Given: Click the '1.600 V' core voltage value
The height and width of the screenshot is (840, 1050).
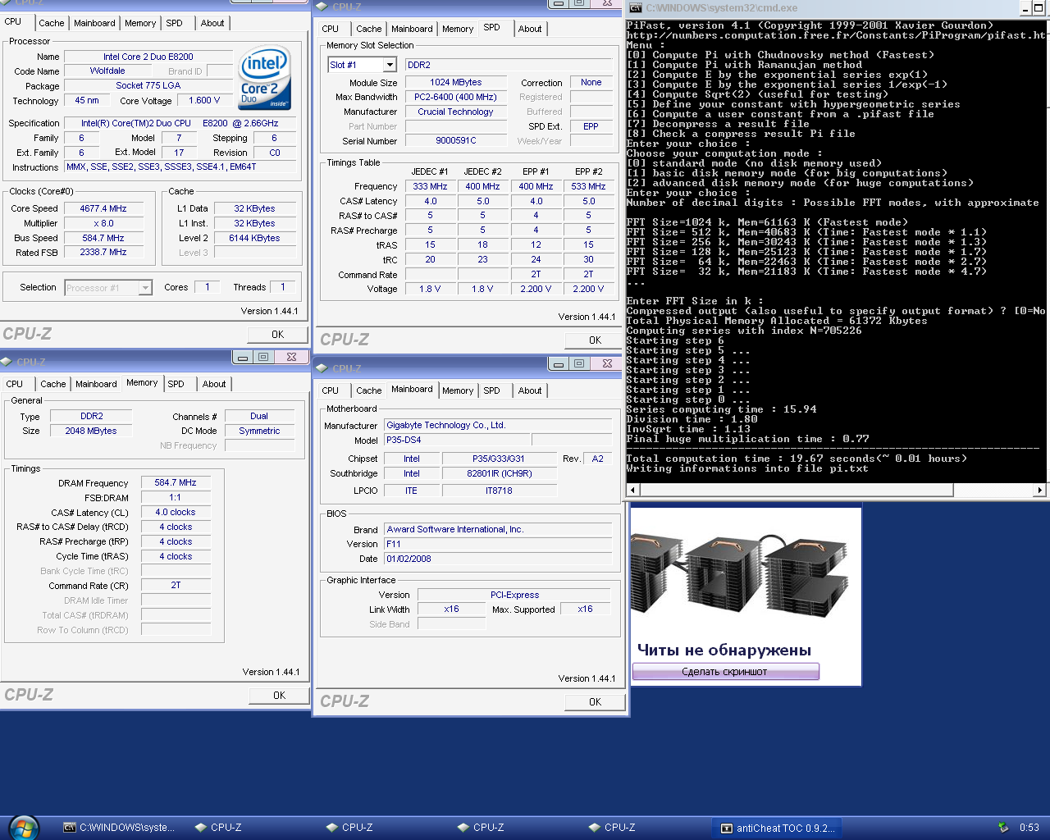Looking at the screenshot, I should point(204,101).
